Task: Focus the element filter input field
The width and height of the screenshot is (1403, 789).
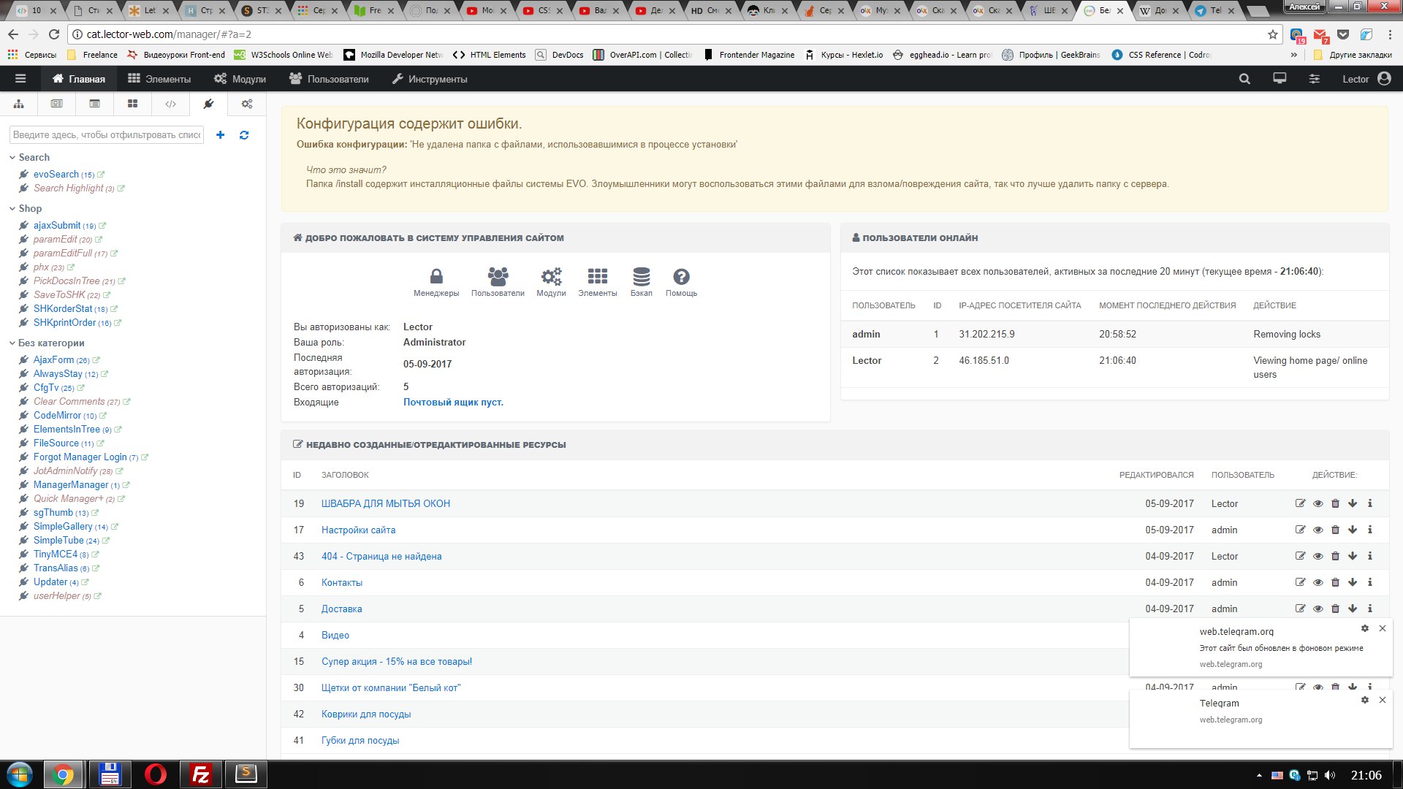Action: pos(107,135)
